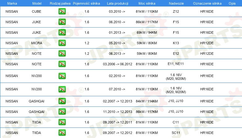Click body code E11, NE11
The height and width of the screenshot is (138, 242).
(176, 64)
